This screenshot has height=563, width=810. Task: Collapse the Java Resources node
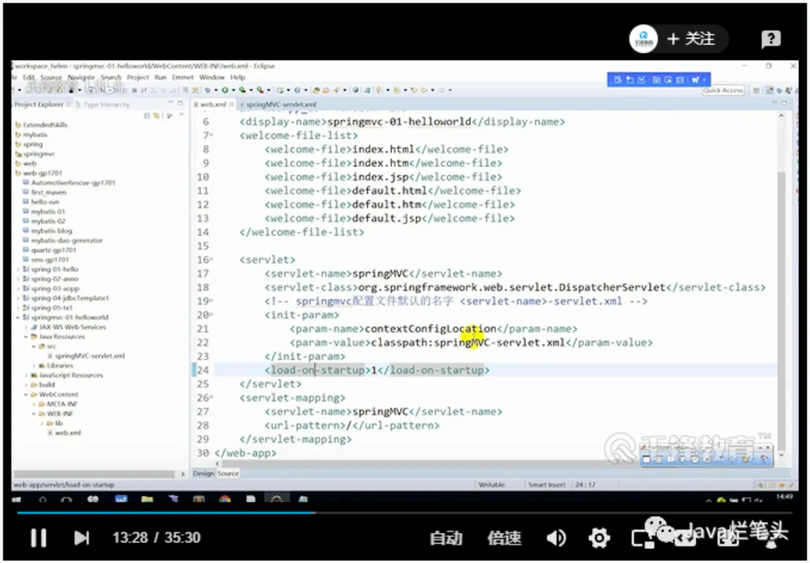coord(26,336)
